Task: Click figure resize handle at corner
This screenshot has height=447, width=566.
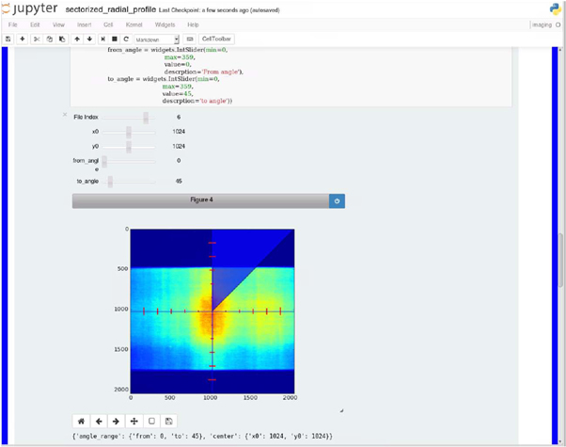Action: click(x=341, y=410)
